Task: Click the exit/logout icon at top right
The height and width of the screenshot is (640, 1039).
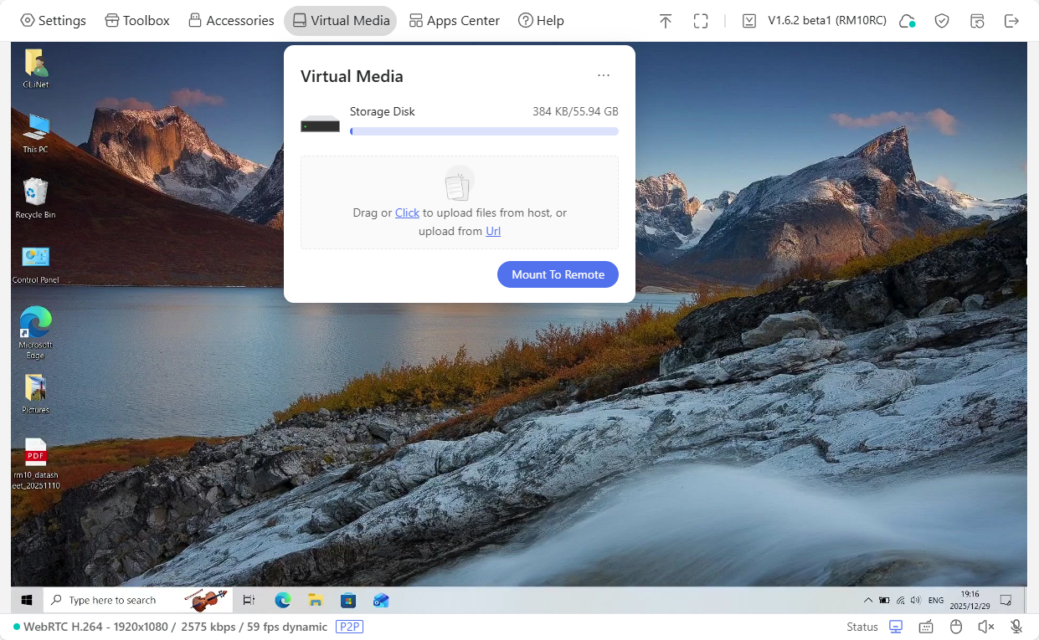Action: point(1012,20)
